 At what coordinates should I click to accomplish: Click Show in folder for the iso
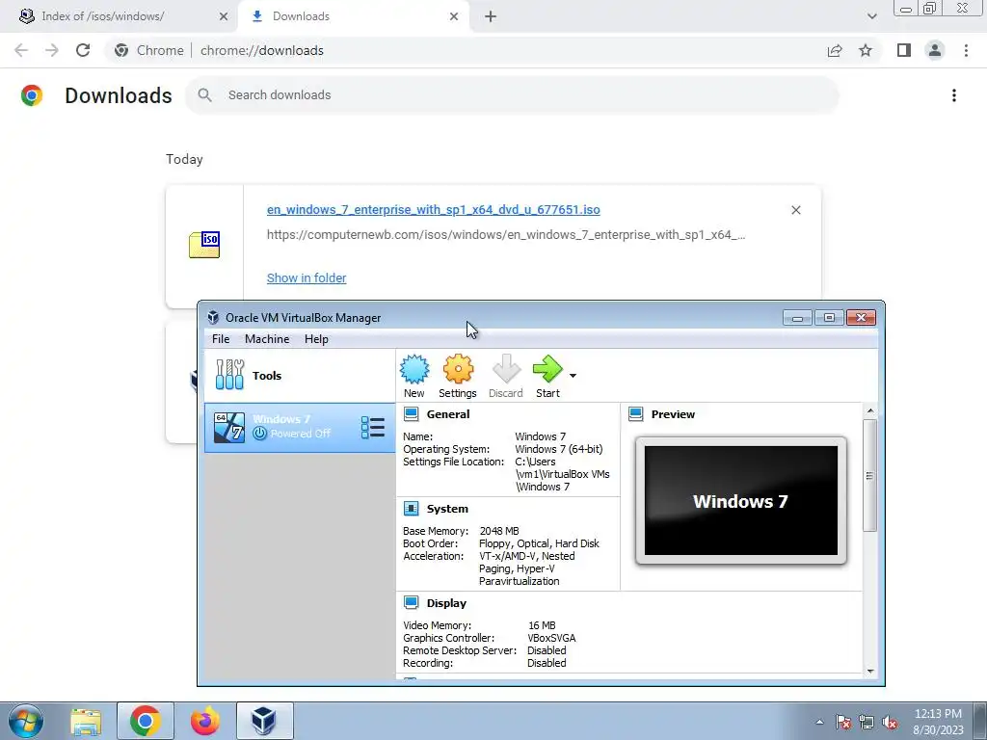tap(307, 278)
